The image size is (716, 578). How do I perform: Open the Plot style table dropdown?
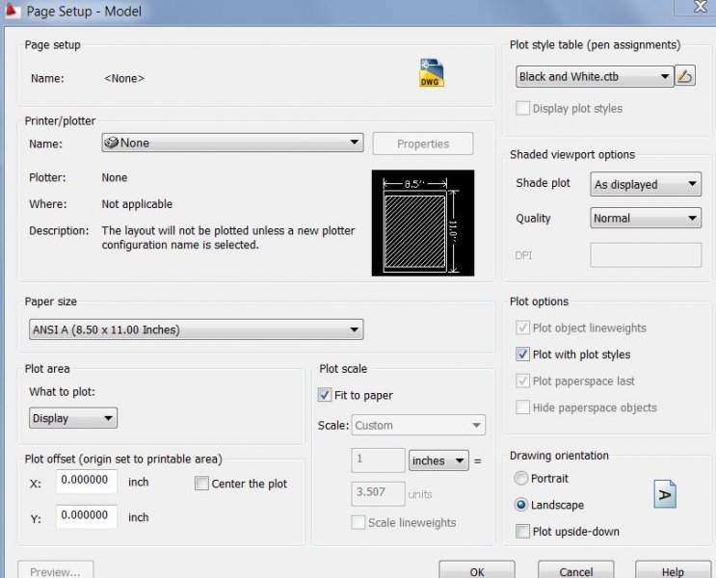pyautogui.click(x=595, y=76)
